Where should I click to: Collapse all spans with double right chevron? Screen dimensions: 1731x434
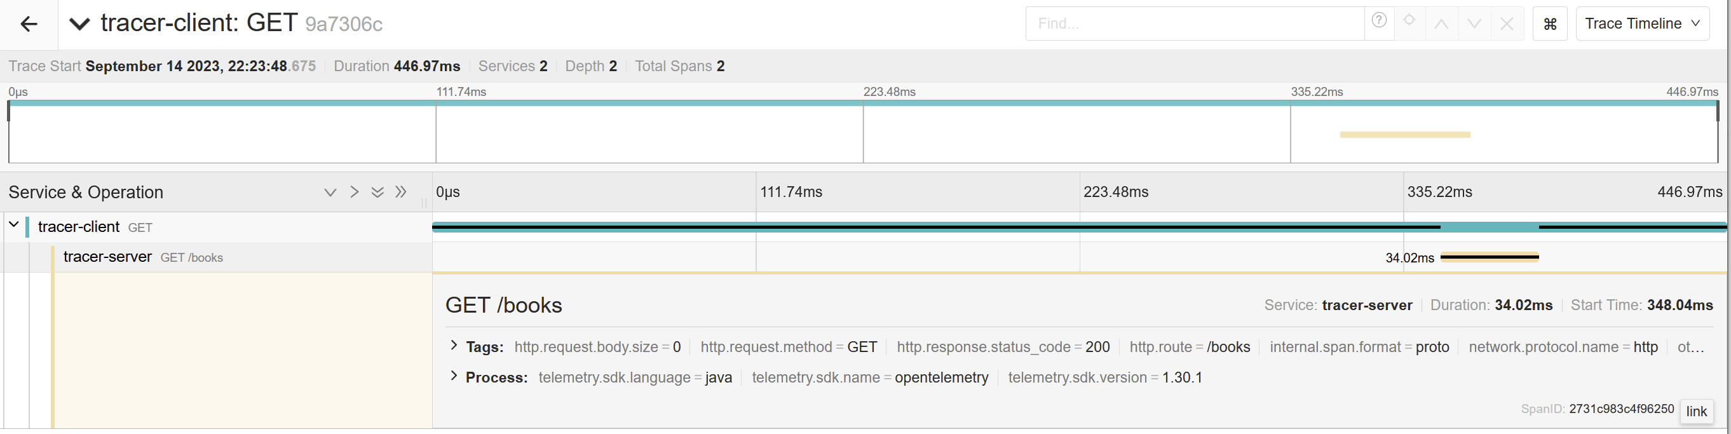click(x=401, y=192)
